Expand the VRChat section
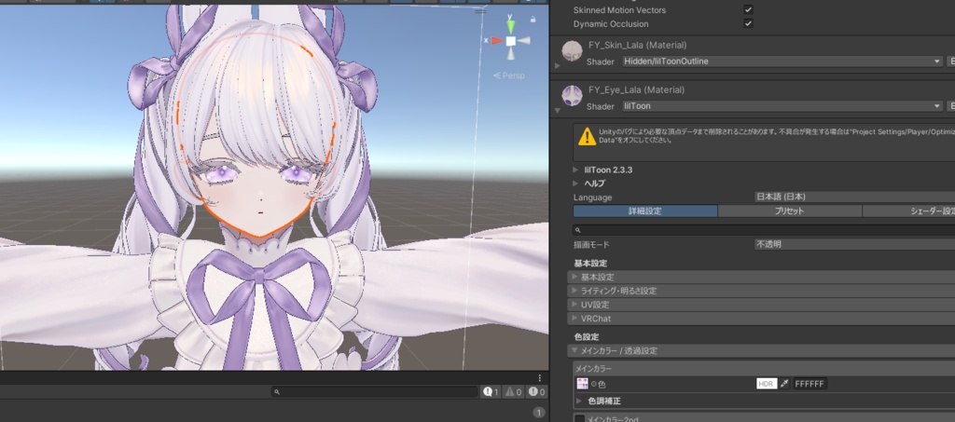The height and width of the screenshot is (422, 955). [x=761, y=319]
